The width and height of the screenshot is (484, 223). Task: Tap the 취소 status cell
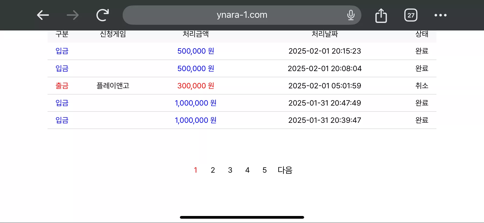422,86
